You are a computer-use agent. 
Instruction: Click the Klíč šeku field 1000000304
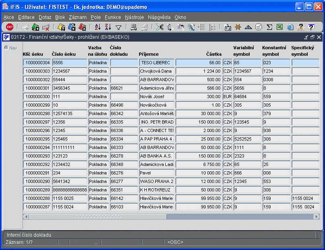[37, 63]
